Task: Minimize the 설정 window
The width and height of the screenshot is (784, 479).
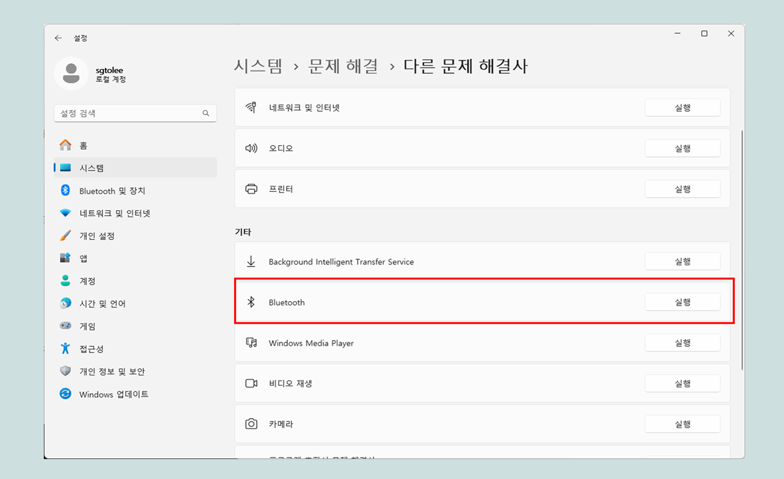Action: [677, 34]
